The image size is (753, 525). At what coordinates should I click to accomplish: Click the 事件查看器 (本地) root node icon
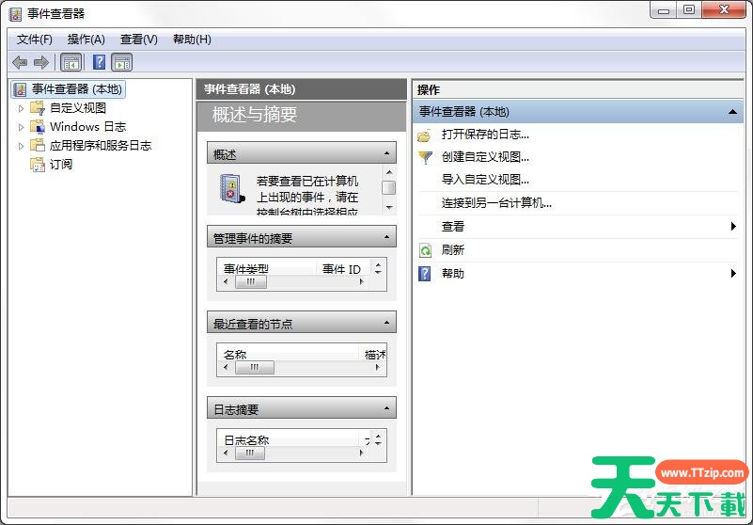pyautogui.click(x=20, y=89)
